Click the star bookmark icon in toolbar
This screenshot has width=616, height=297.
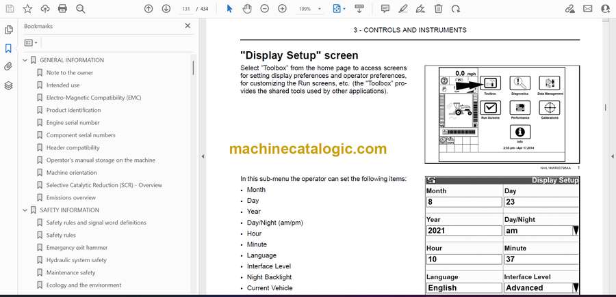tap(27, 9)
